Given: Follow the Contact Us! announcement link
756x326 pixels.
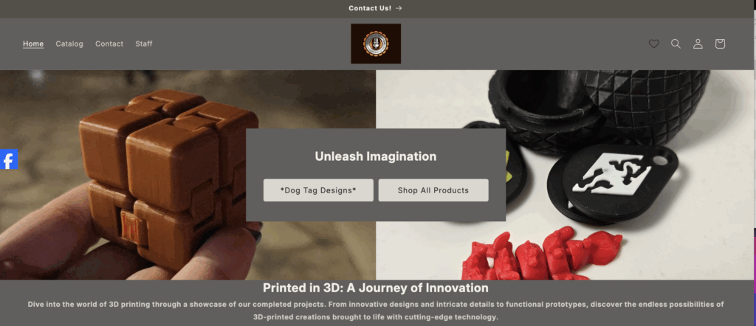Looking at the screenshot, I should tap(370, 8).
